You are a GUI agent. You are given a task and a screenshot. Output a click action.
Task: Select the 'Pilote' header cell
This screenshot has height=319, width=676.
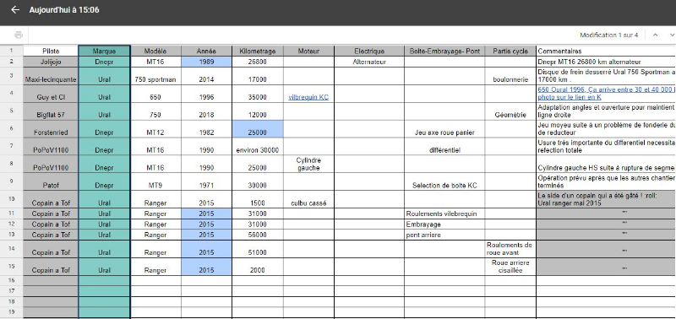51,51
